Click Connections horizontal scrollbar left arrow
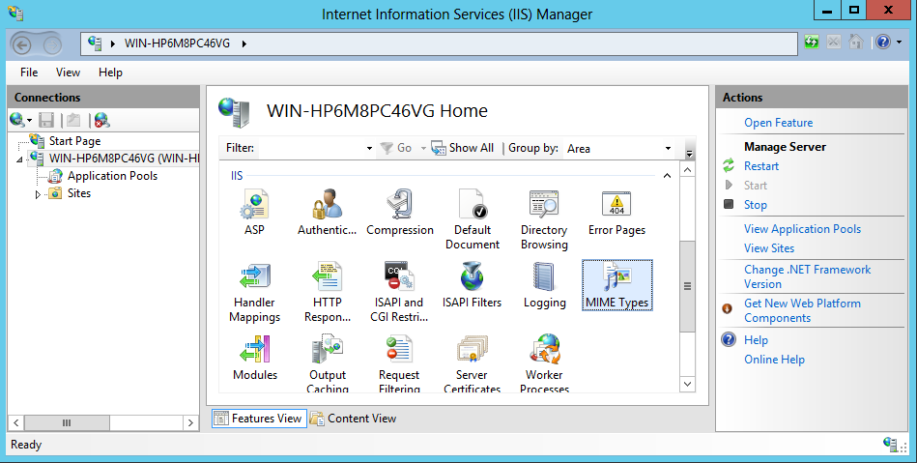 (x=16, y=422)
